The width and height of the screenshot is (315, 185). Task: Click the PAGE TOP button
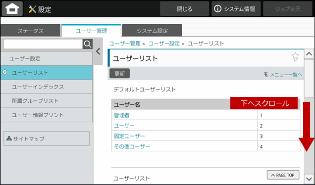point(283,175)
